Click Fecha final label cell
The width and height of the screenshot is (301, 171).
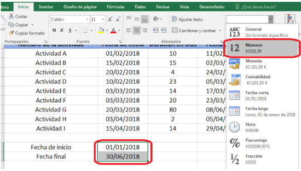[x=51, y=156]
